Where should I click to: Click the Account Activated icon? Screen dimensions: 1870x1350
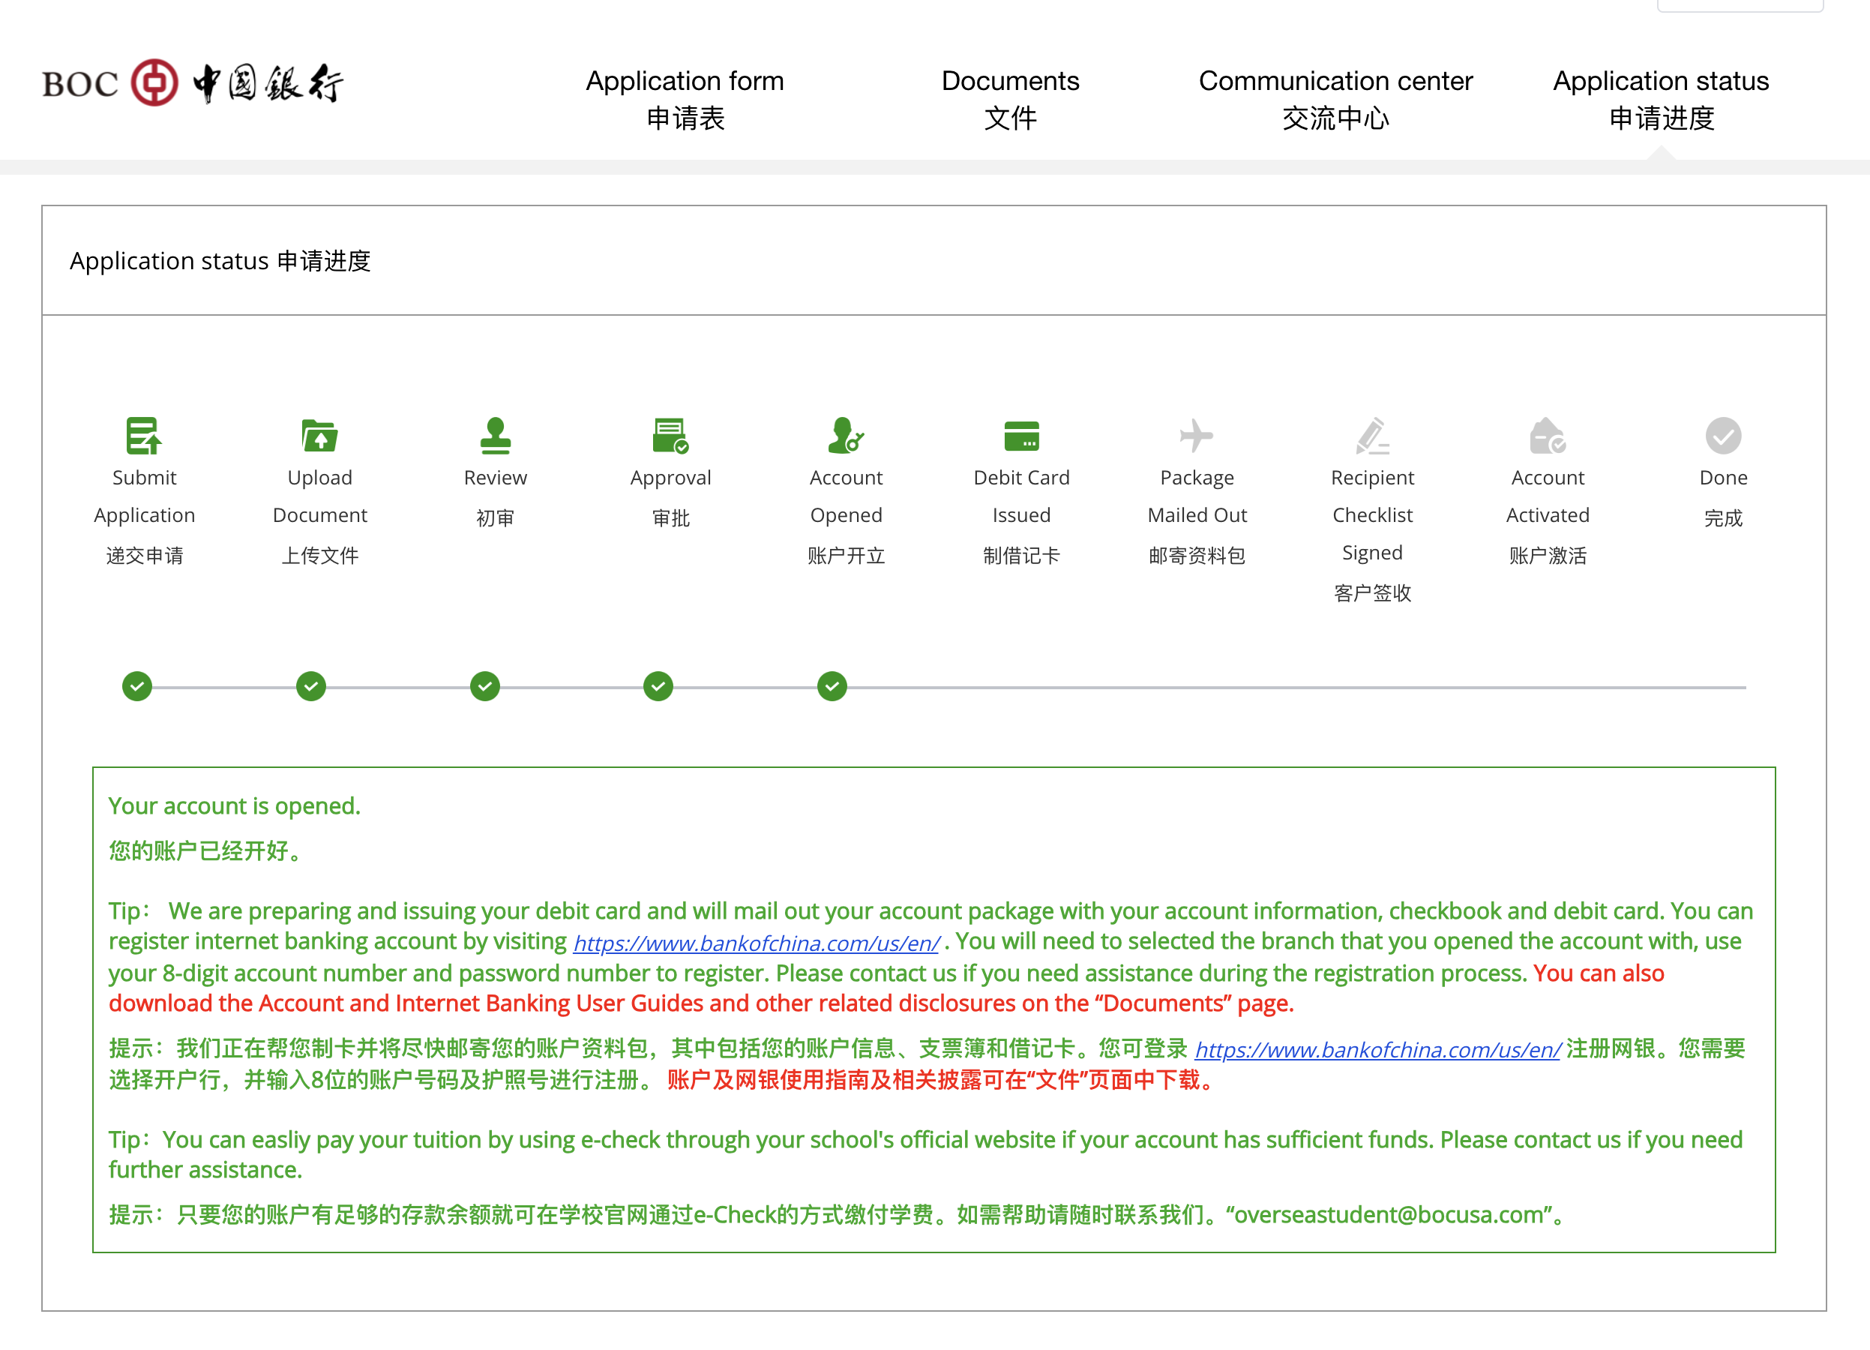[1548, 436]
